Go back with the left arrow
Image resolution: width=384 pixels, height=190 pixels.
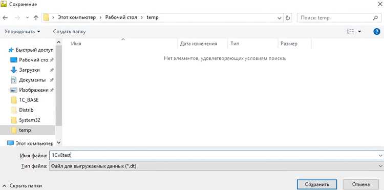coord(5,17)
